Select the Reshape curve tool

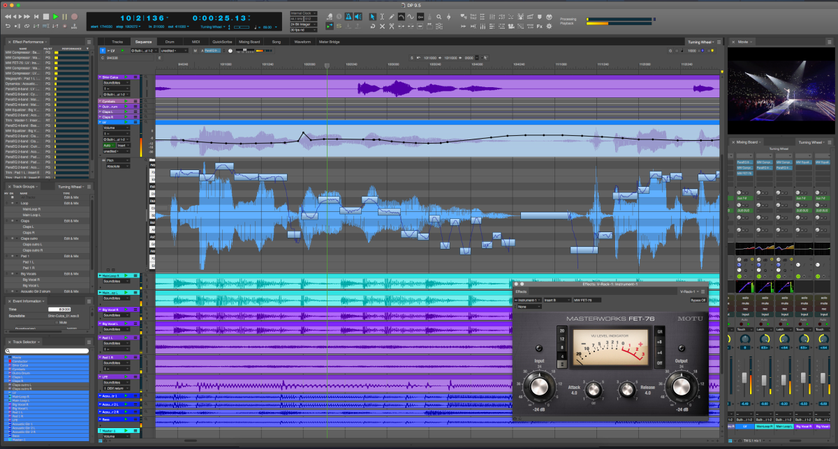click(402, 17)
